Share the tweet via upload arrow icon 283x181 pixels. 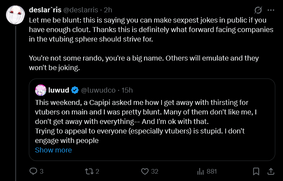(x=271, y=171)
